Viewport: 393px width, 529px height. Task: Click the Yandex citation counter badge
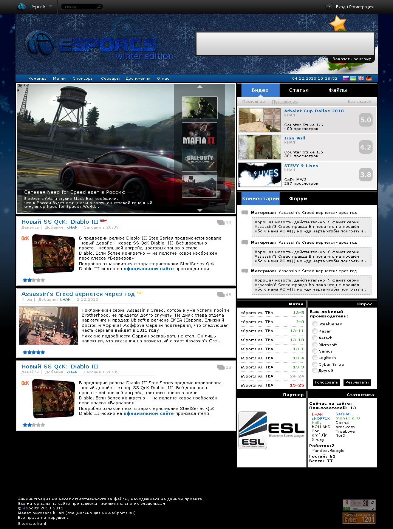point(359,505)
